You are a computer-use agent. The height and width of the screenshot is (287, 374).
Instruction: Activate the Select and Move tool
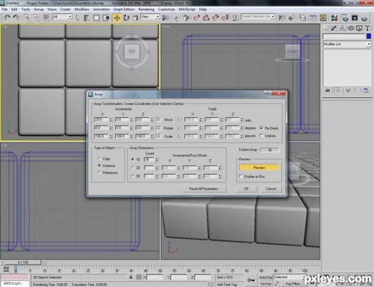click(117, 17)
